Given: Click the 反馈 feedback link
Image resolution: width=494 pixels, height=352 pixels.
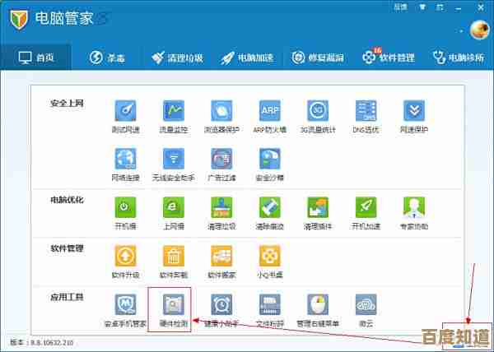Looking at the screenshot, I should tap(400, 7).
